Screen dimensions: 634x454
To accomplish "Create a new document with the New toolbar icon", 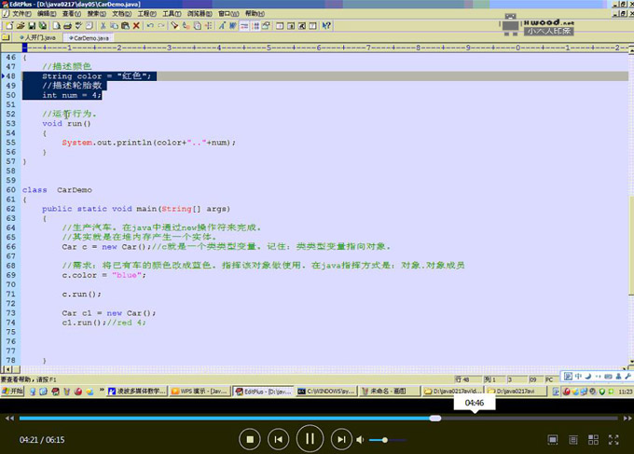I will pos(9,26).
